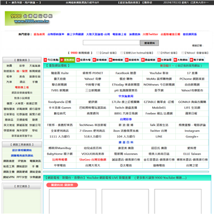
Task: Open the TVBS 新聞網 link
Action: (60, 90)
